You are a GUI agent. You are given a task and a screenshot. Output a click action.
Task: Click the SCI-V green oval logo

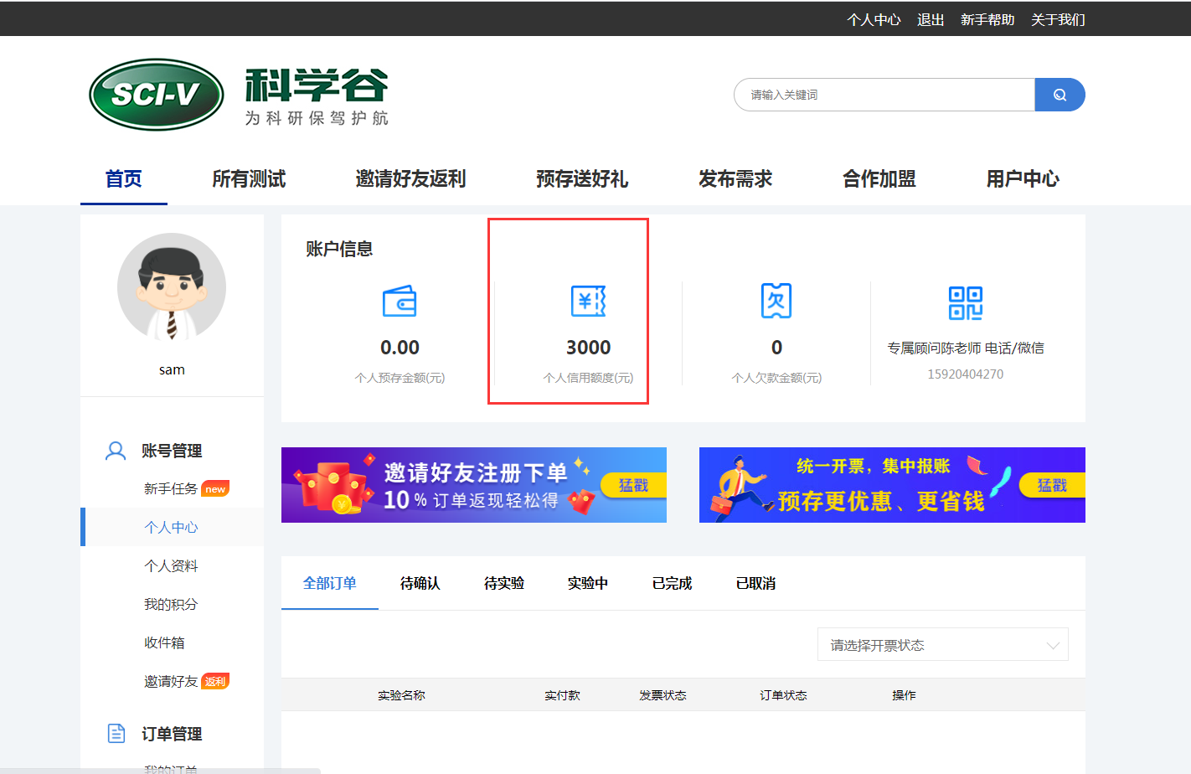point(157,95)
